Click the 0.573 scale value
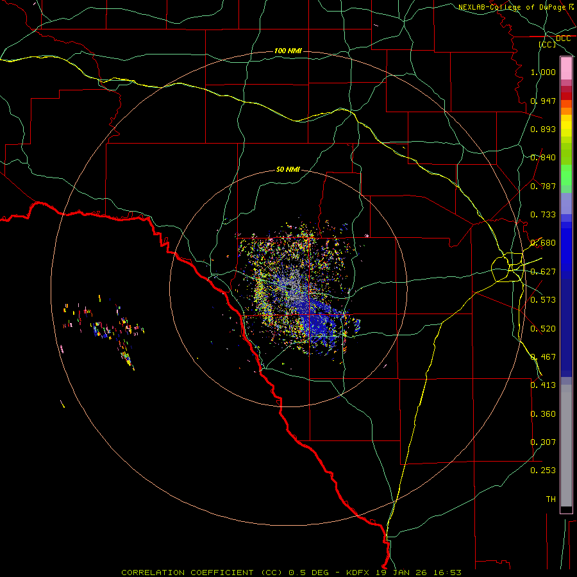The width and height of the screenshot is (577, 577). (x=543, y=300)
